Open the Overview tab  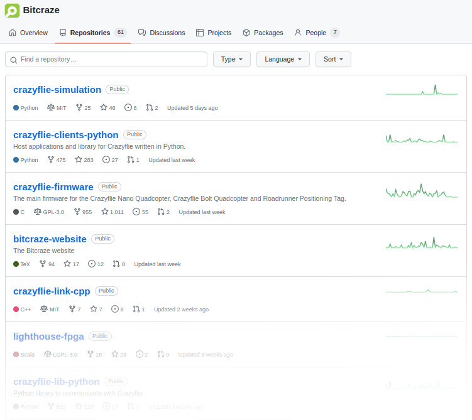28,33
